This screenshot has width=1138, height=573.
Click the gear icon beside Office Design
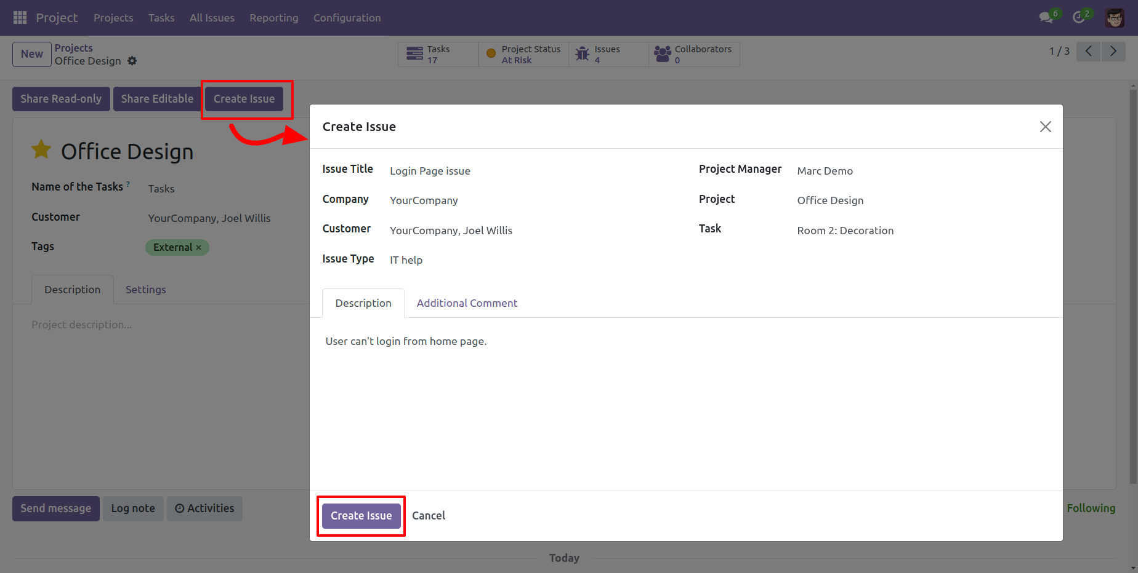point(132,61)
